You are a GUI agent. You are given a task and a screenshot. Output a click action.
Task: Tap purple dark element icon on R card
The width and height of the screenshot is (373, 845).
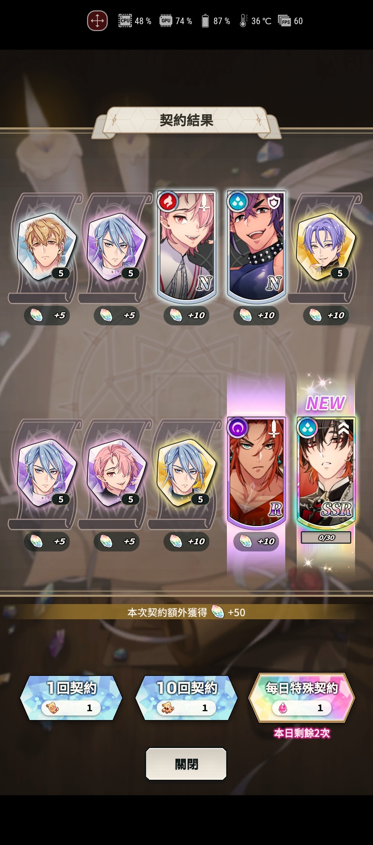(x=238, y=428)
